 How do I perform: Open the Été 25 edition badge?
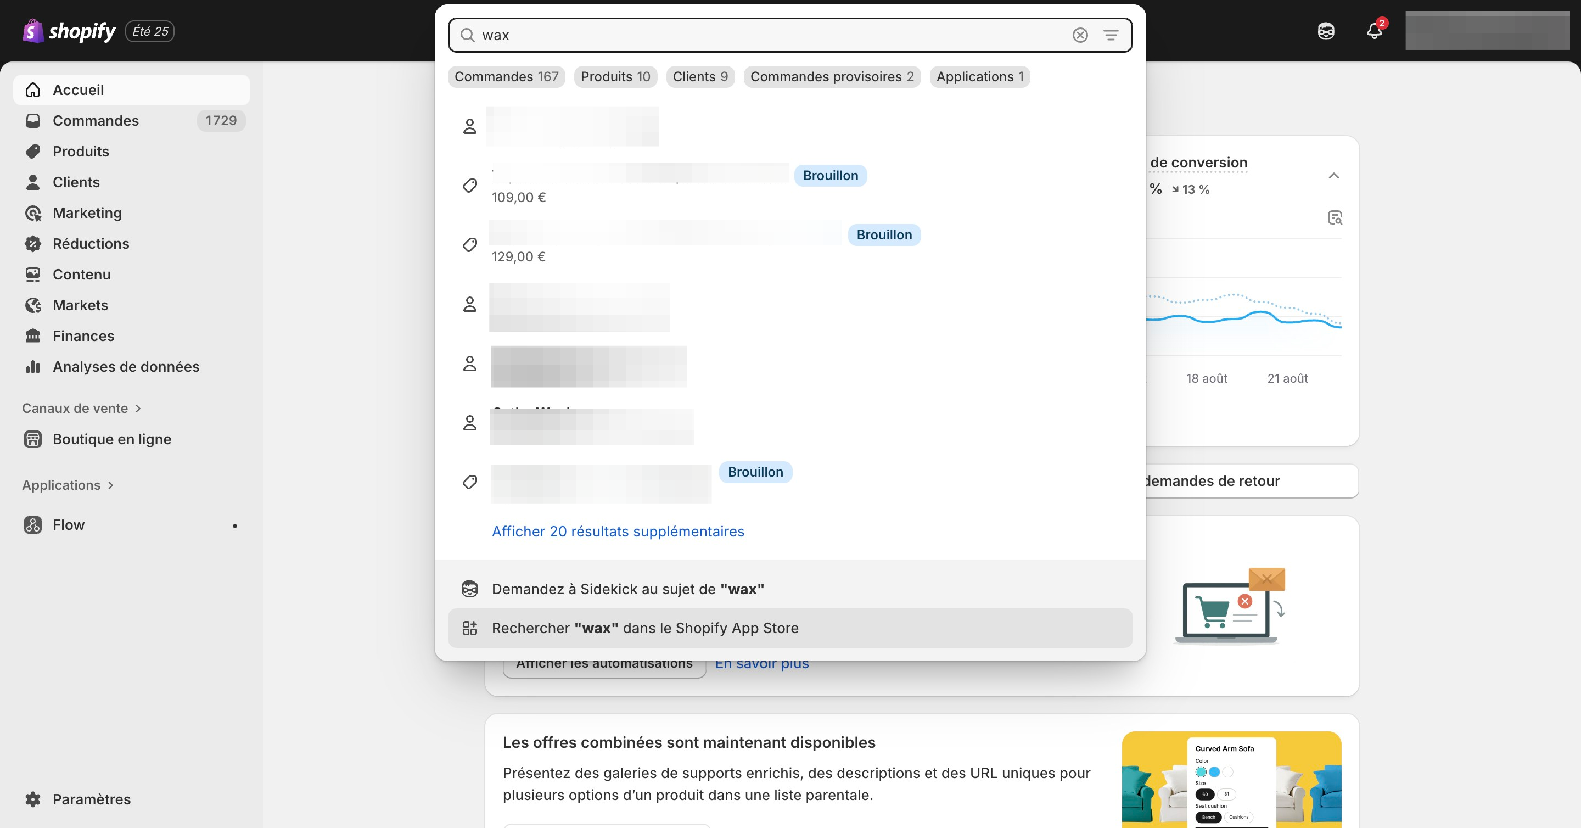tap(150, 31)
